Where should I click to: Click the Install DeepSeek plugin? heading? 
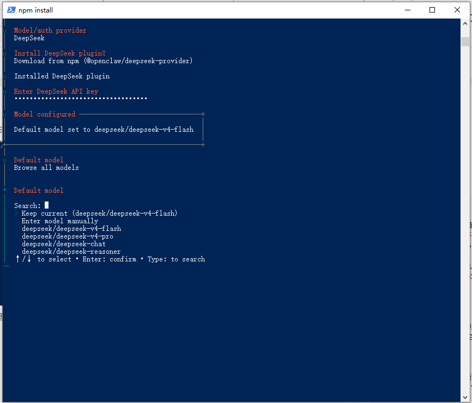[60, 53]
